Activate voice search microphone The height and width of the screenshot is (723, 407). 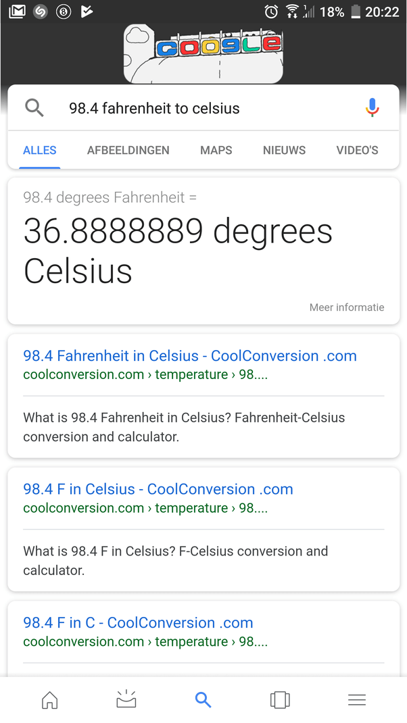[372, 108]
